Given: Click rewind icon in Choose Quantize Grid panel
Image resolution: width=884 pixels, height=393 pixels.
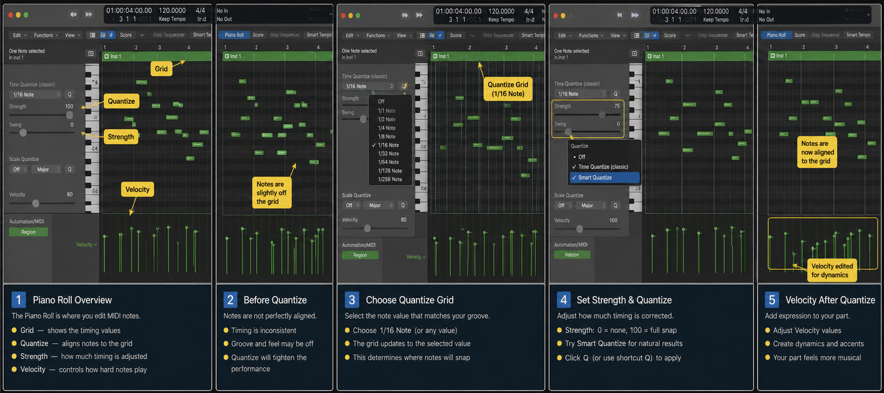Looking at the screenshot, I should pos(405,15).
